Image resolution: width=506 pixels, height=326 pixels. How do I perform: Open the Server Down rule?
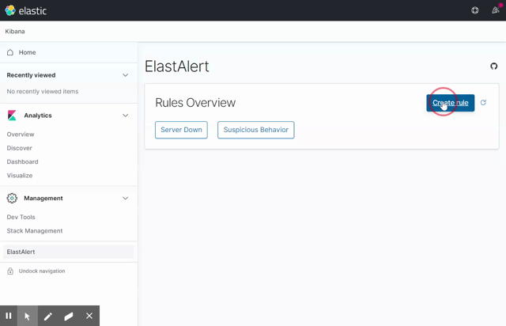click(x=181, y=130)
